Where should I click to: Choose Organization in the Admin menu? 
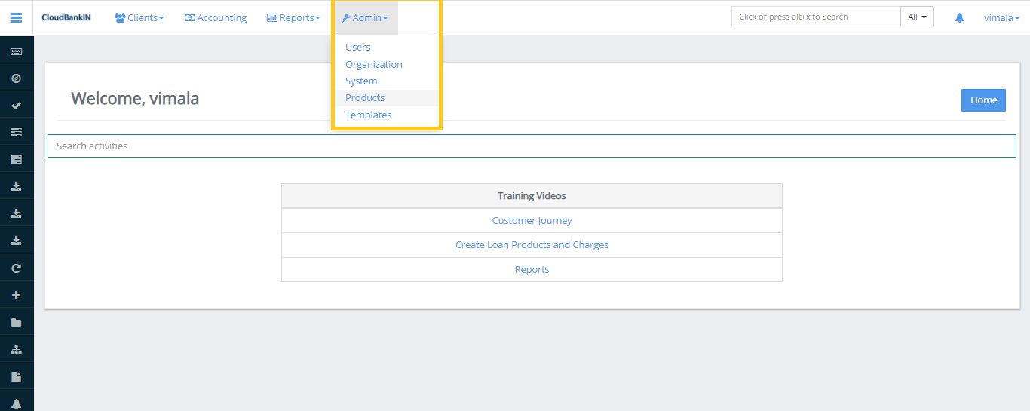coord(374,65)
